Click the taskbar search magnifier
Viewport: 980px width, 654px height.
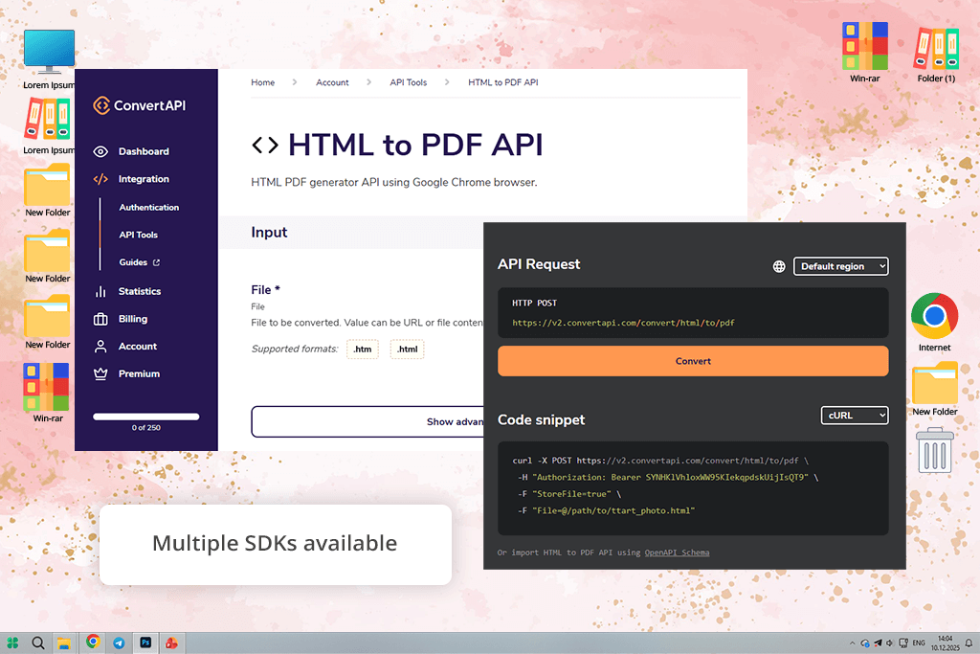click(x=38, y=643)
